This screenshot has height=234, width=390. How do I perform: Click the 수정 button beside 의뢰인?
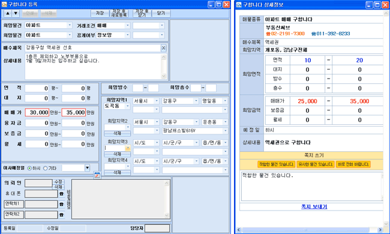coord(58,182)
